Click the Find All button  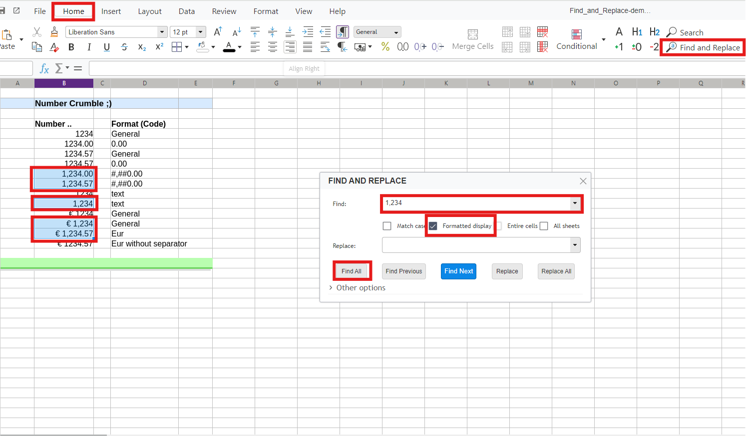click(352, 270)
